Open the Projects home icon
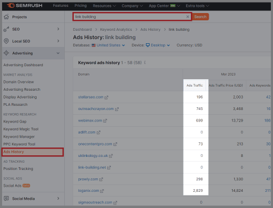Viewport: 273px width, 208px height. coord(6,17)
